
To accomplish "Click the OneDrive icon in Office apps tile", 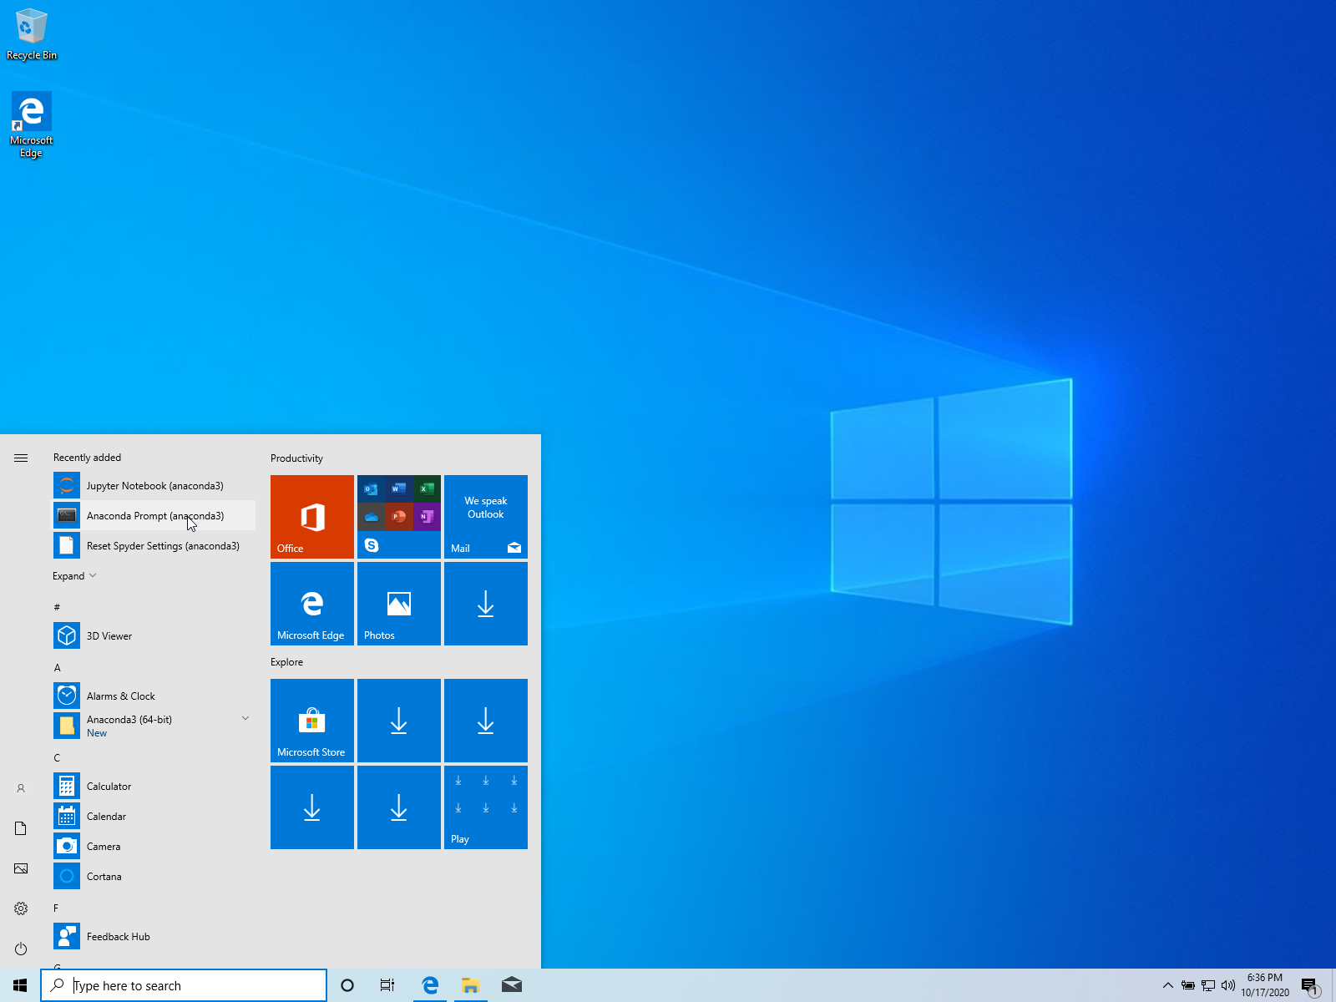I will tap(372, 516).
